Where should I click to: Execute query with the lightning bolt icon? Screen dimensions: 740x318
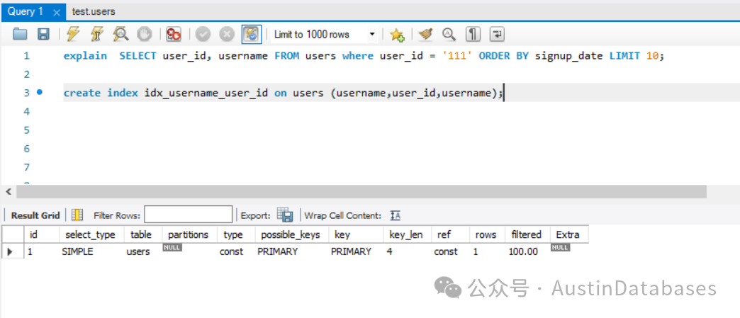pyautogui.click(x=73, y=34)
